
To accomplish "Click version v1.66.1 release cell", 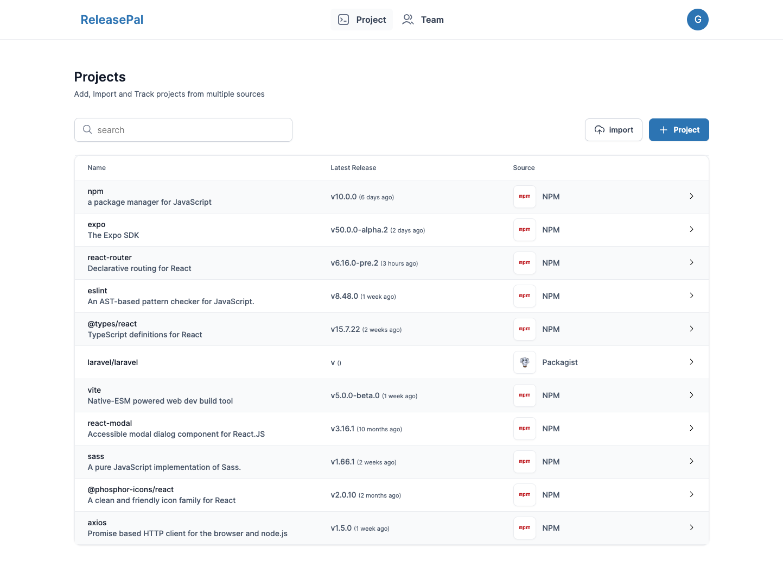I will (x=364, y=462).
